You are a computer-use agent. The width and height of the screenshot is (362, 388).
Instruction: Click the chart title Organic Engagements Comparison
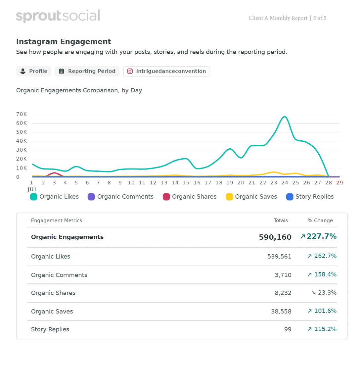tap(79, 90)
